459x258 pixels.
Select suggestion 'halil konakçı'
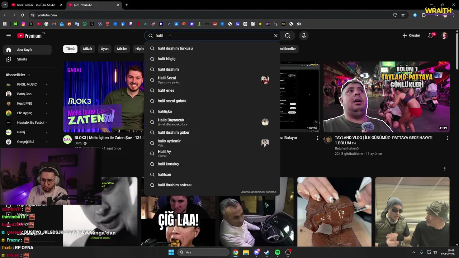pyautogui.click(x=212, y=164)
